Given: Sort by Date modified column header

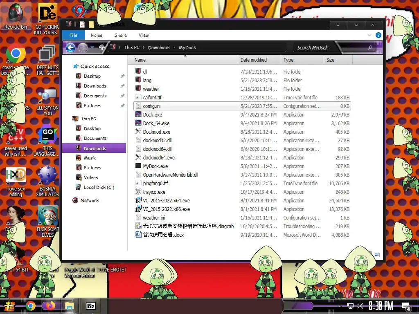Looking at the screenshot, I should [259, 60].
